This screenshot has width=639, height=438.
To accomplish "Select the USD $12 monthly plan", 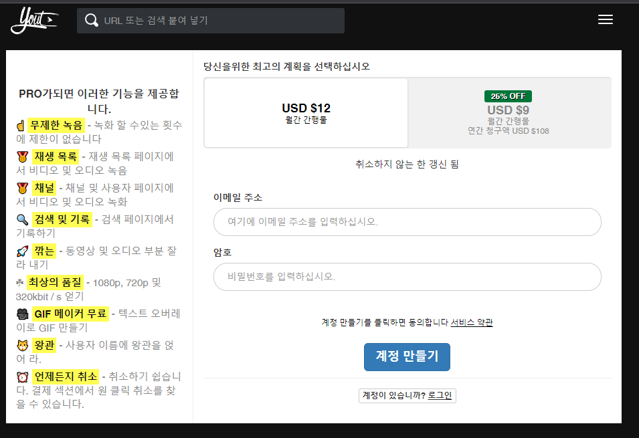I will (306, 113).
